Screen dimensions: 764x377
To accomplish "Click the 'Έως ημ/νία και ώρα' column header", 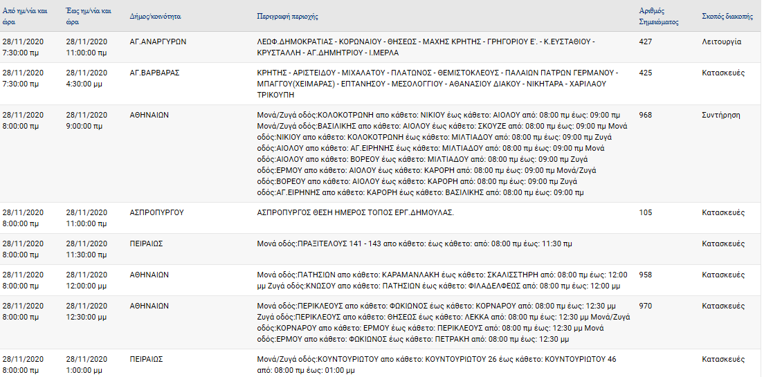I will click(88, 16).
